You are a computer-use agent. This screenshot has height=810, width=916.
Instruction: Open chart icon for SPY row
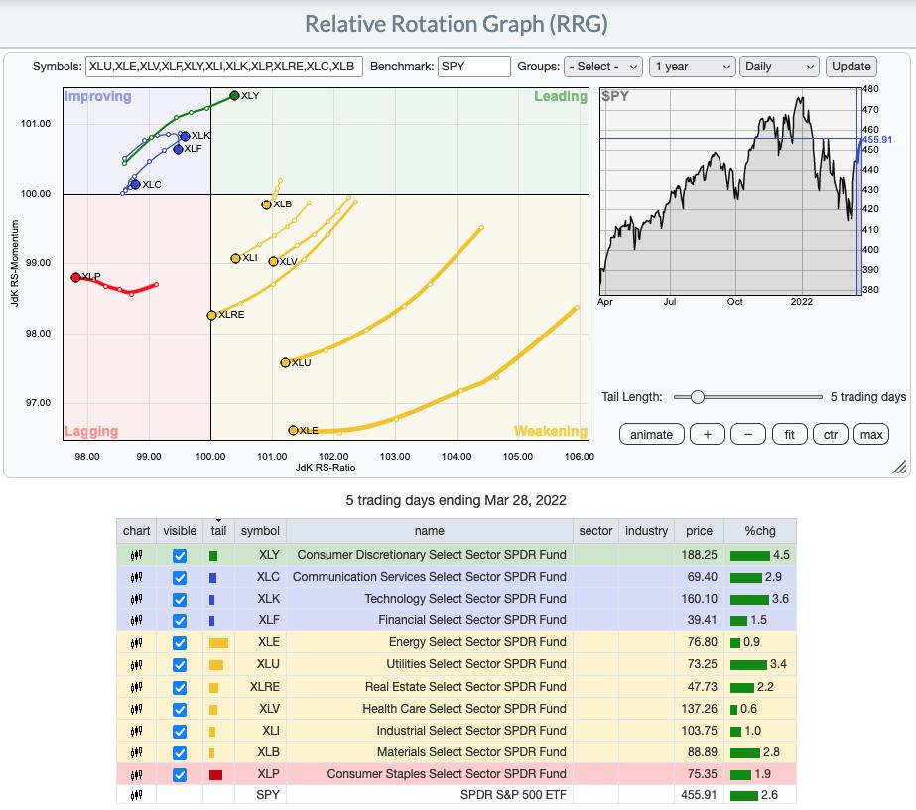click(136, 795)
